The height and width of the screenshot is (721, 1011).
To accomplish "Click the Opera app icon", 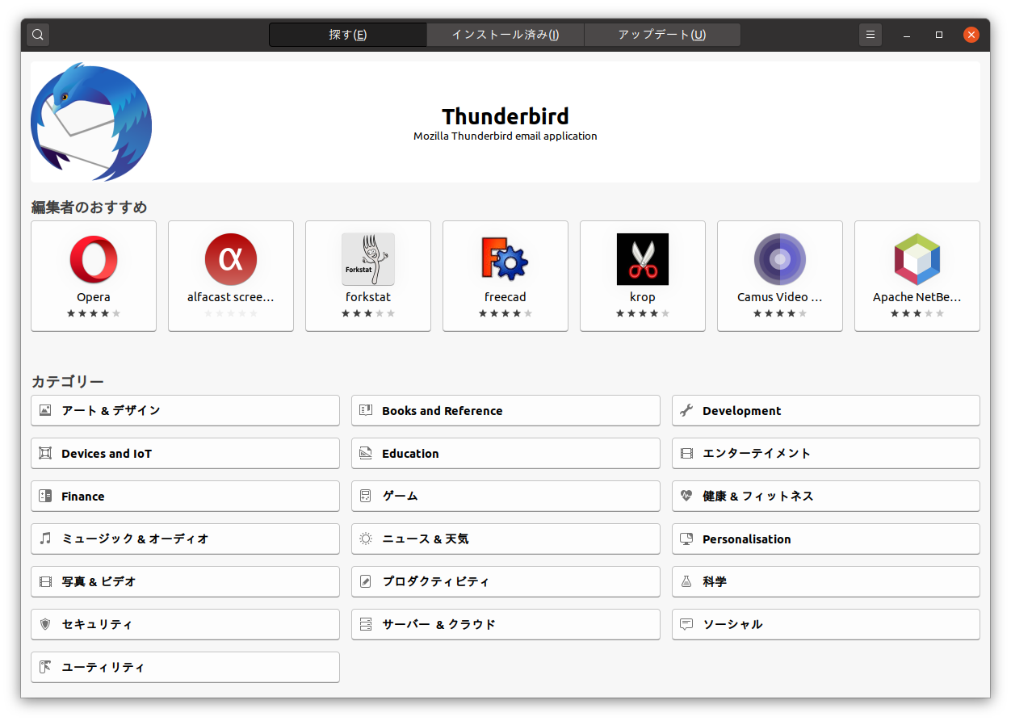I will click(x=94, y=260).
